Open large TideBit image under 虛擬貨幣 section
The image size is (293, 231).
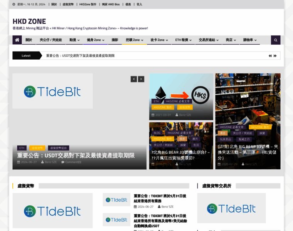pyautogui.click(x=52, y=211)
